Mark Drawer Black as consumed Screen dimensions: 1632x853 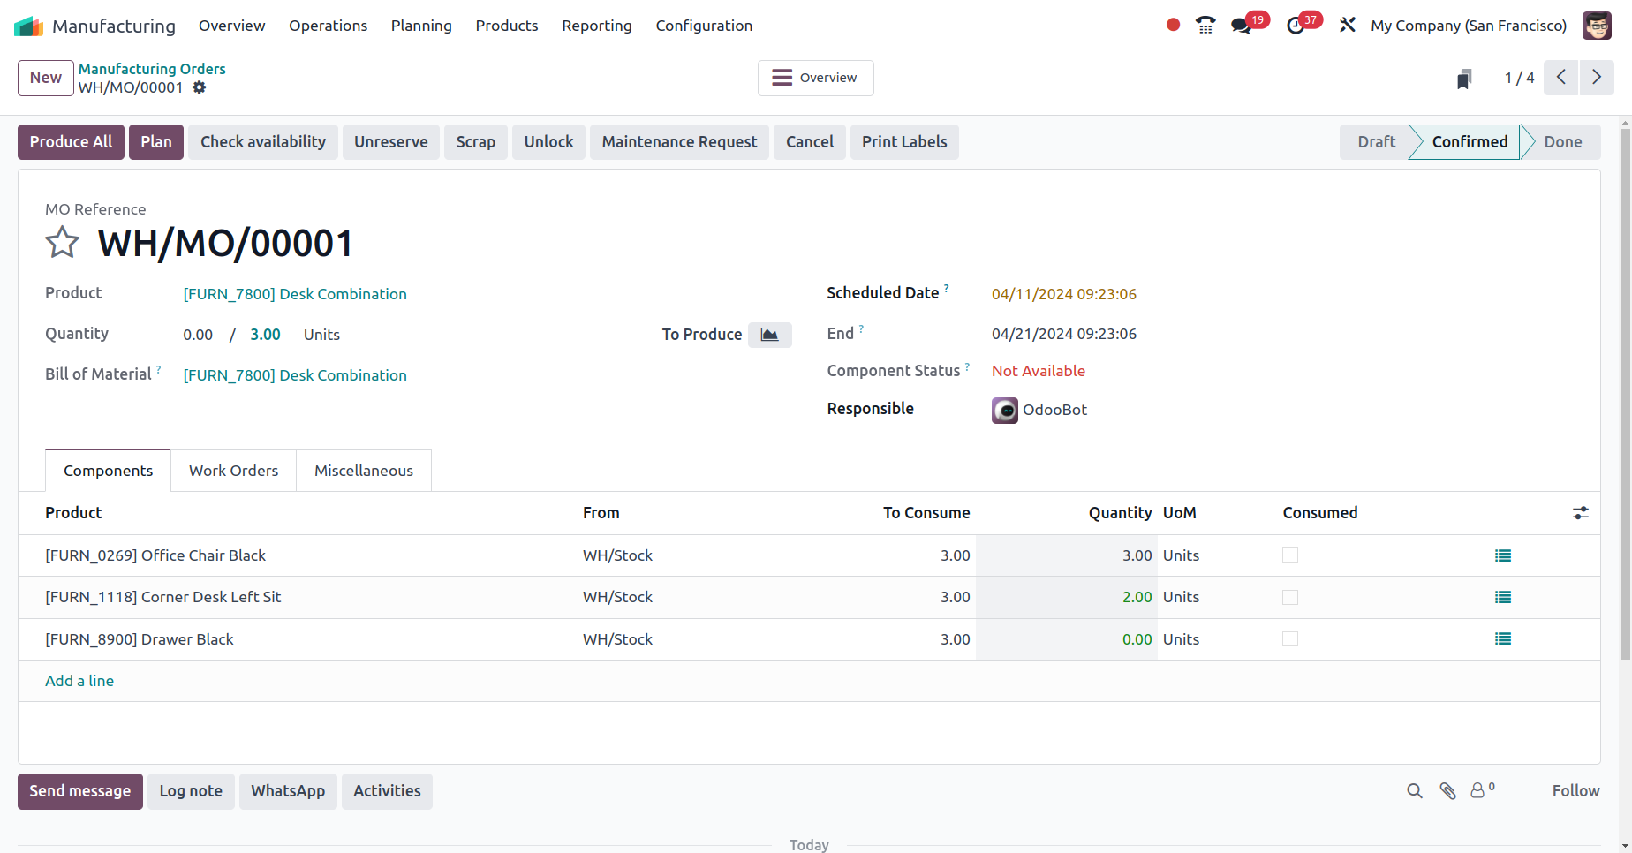pos(1290,638)
